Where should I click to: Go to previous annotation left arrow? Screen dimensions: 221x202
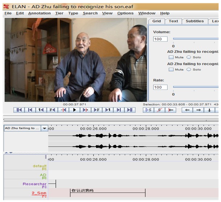[187, 110]
